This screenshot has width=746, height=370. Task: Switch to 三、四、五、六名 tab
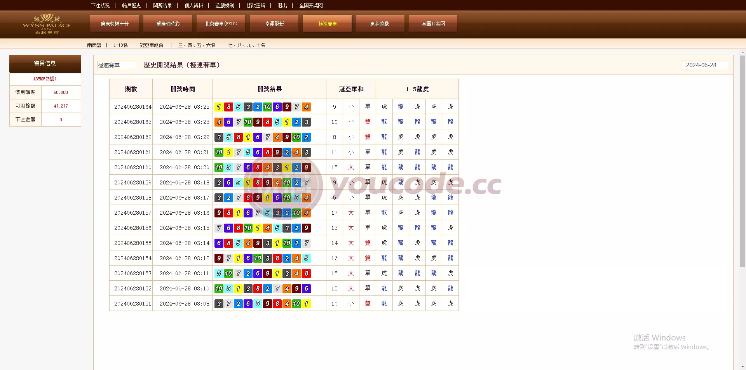[x=197, y=45]
